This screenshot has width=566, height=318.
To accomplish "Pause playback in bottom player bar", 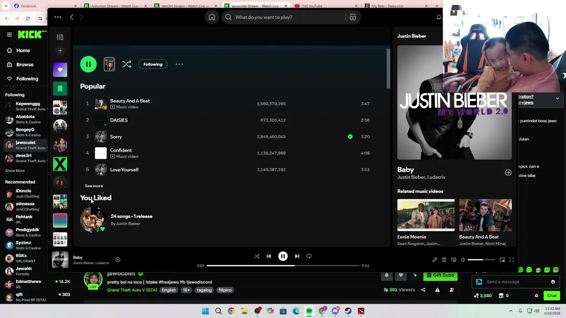I will tap(283, 256).
